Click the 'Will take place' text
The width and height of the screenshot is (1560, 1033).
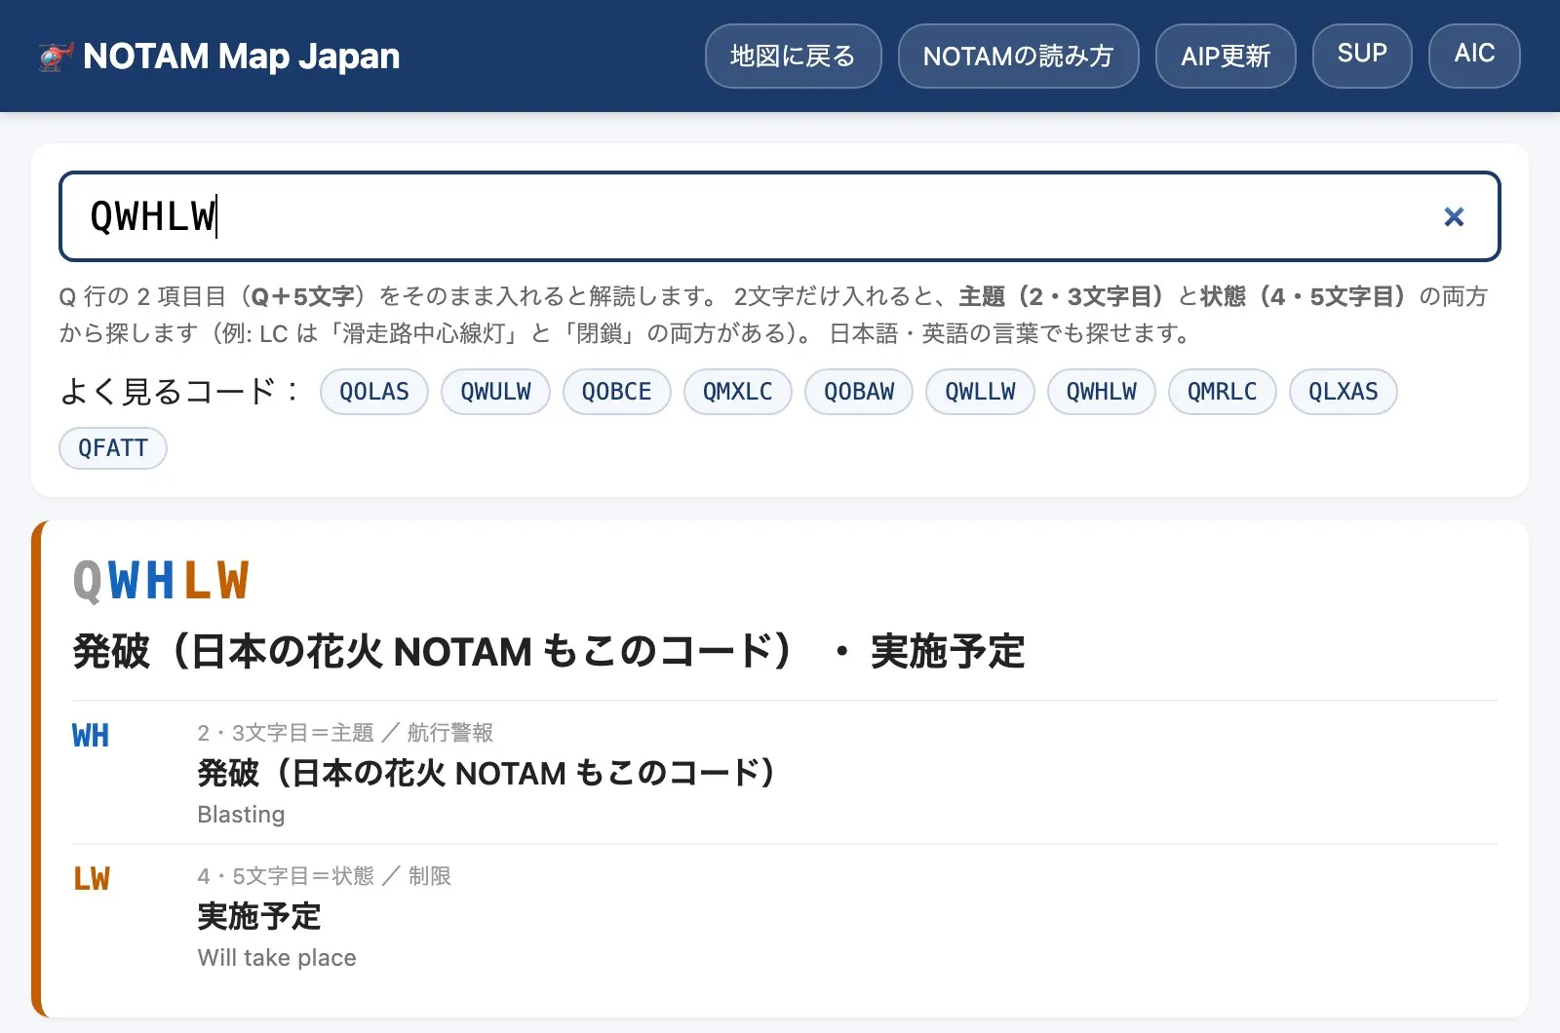[x=277, y=958]
